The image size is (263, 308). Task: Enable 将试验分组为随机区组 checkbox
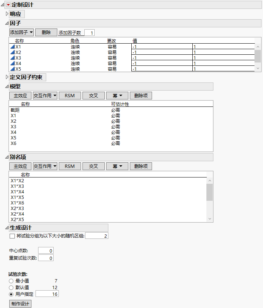pyautogui.click(x=12, y=236)
